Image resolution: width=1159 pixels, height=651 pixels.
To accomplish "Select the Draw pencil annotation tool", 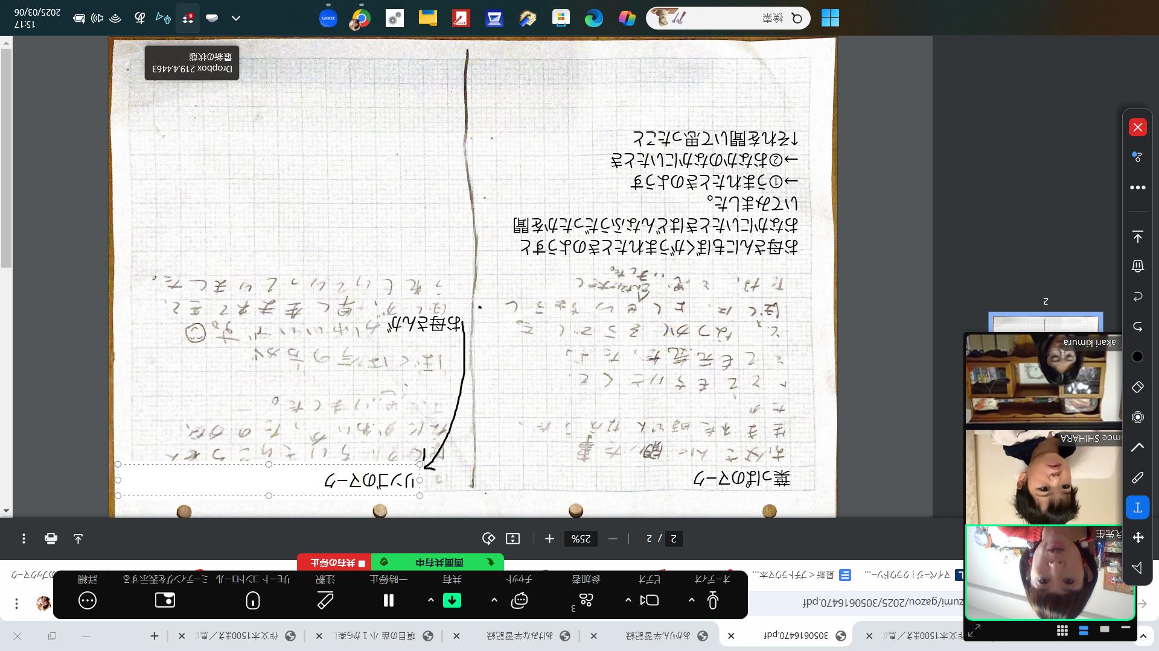I will (1137, 477).
